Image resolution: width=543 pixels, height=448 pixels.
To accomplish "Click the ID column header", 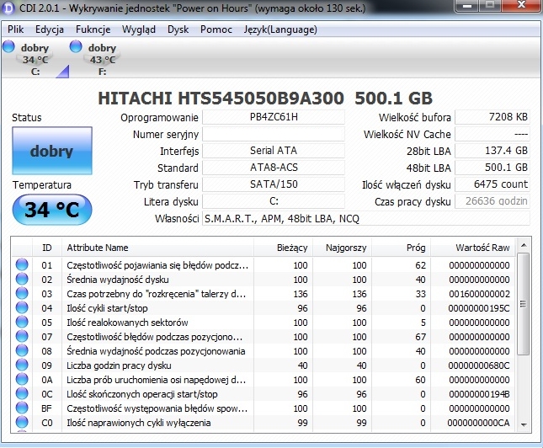I will tap(47, 248).
